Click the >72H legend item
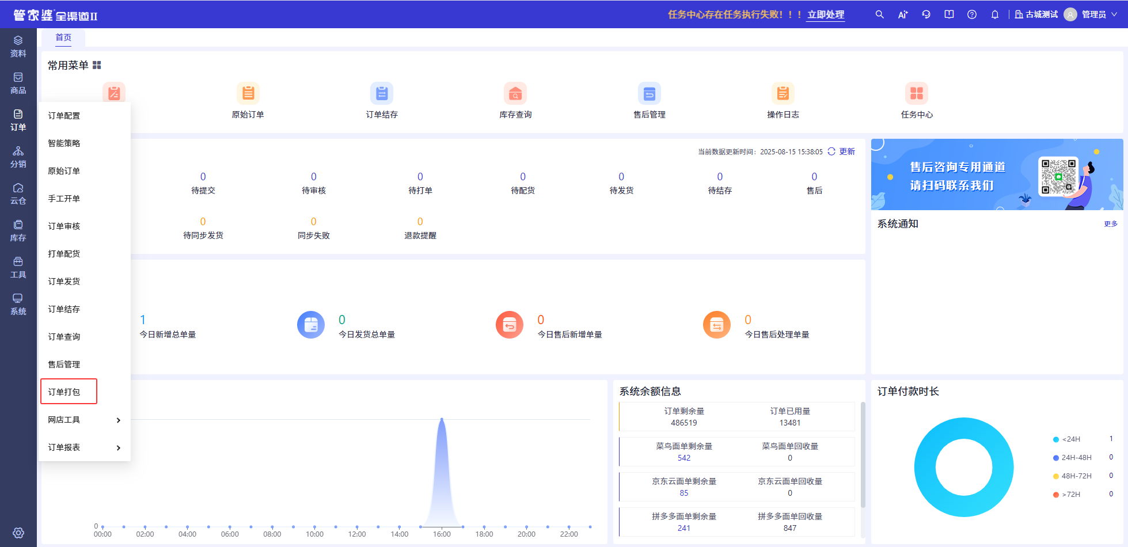This screenshot has height=547, width=1128. (1066, 495)
